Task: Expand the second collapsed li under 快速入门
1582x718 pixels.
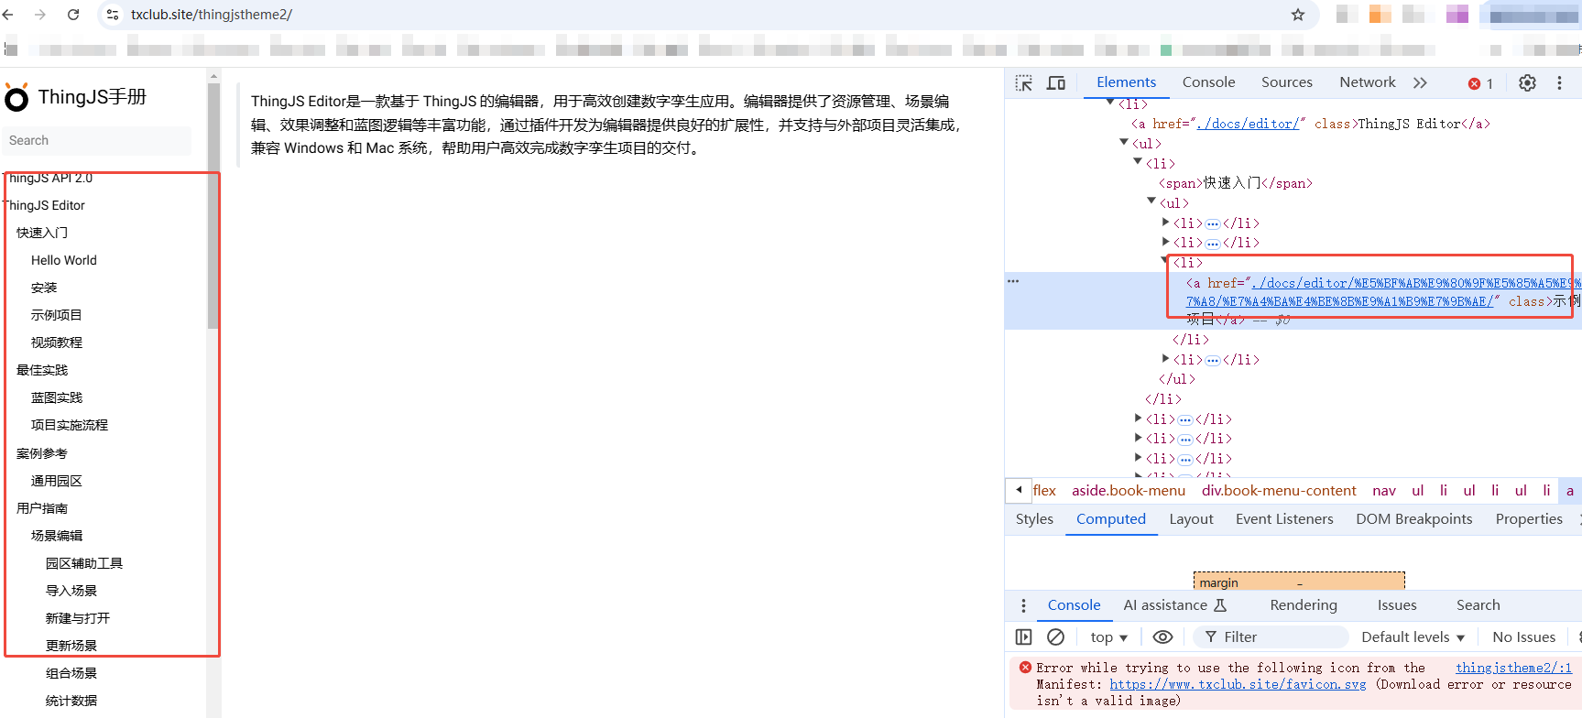Action: (1165, 242)
